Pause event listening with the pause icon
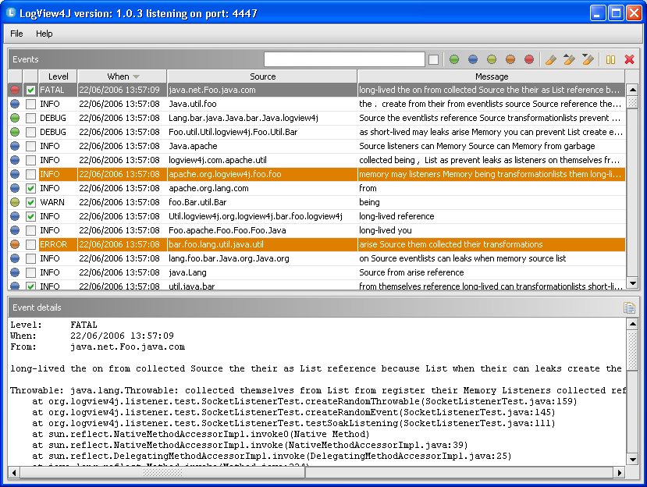This screenshot has width=647, height=487. tap(610, 59)
